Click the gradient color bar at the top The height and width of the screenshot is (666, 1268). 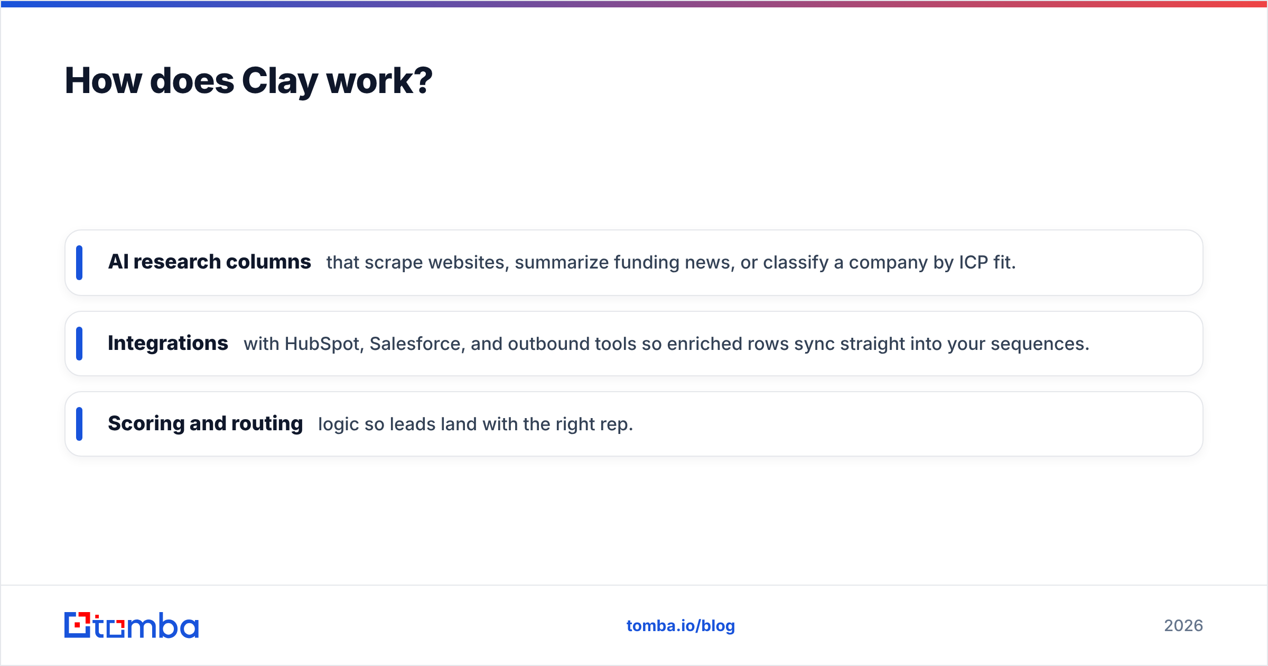point(634,4)
